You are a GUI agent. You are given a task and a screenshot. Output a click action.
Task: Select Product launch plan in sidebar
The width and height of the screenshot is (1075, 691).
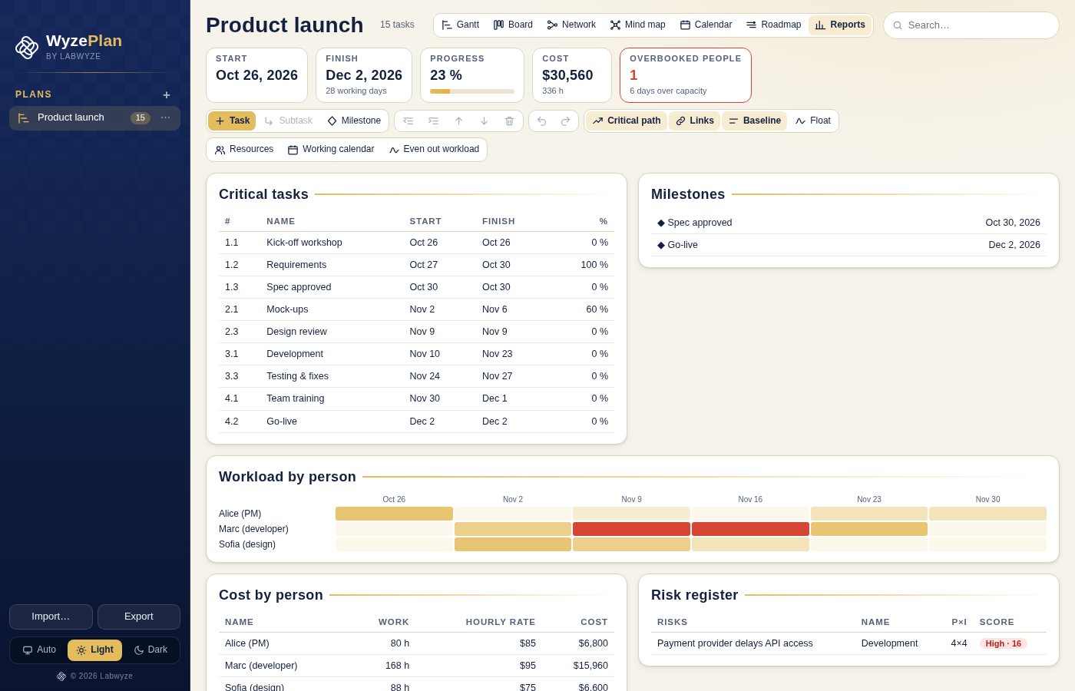pyautogui.click(x=94, y=118)
